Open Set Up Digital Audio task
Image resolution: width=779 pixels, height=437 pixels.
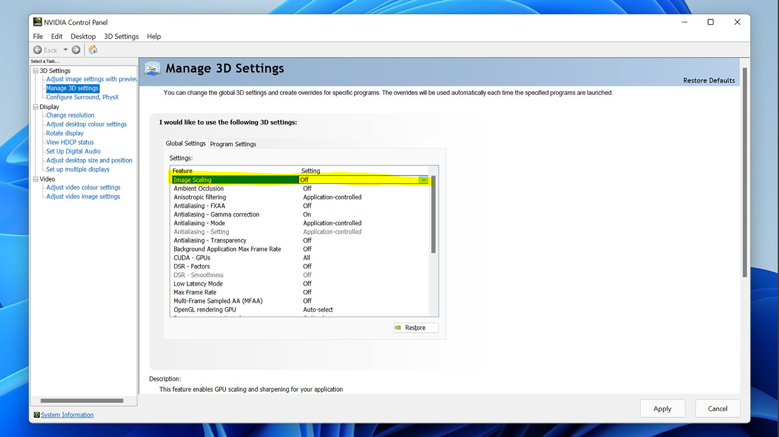[x=73, y=151]
